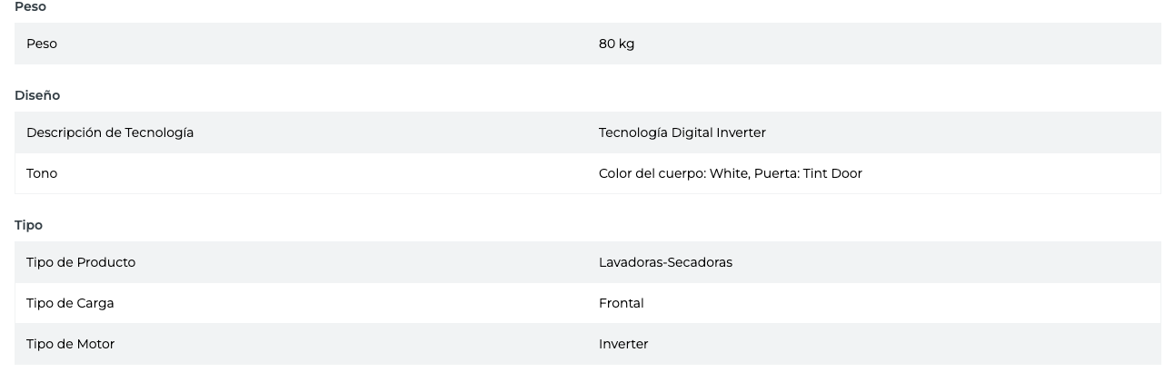Click the word Secadoras in product type
This screenshot has width=1175, height=372.
700,262
